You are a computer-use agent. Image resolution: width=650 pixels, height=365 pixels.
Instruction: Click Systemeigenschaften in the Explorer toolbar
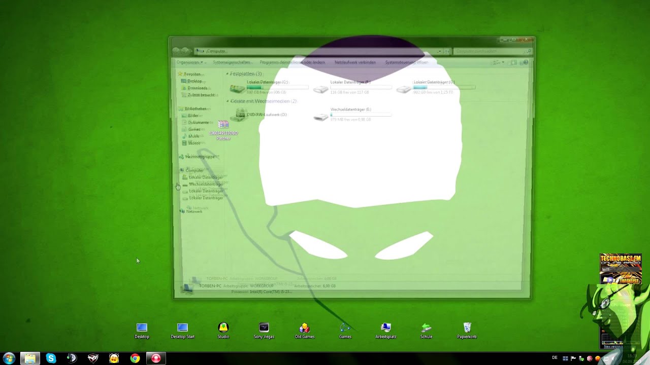(x=232, y=62)
